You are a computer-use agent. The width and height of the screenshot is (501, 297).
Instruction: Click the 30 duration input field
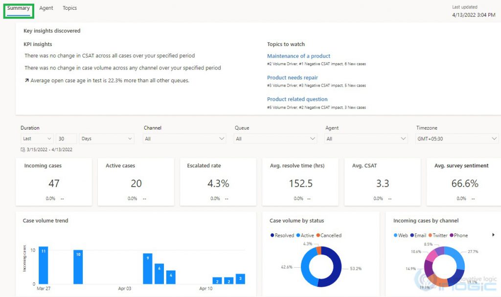tap(67, 138)
